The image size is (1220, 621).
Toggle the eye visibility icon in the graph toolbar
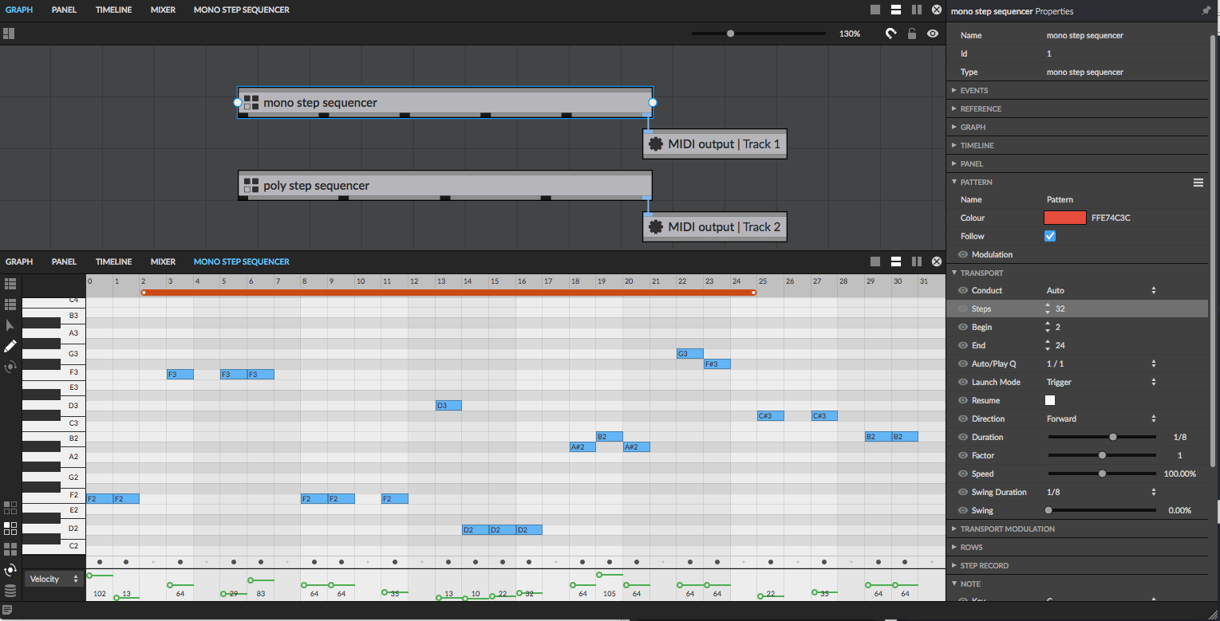click(933, 33)
